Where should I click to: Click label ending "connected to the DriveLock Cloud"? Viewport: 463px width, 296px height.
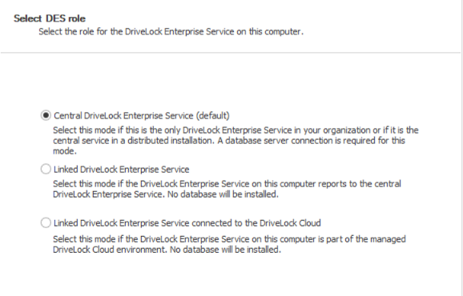coord(187,223)
